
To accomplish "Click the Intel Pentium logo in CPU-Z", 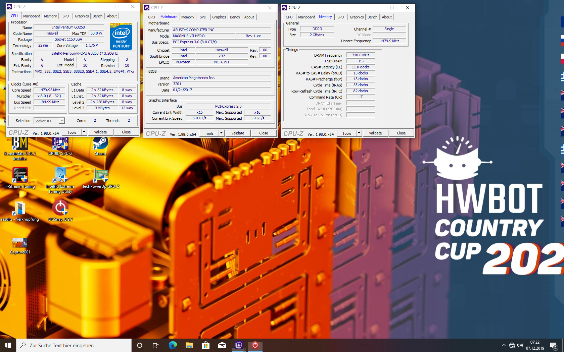I will tap(121, 36).
